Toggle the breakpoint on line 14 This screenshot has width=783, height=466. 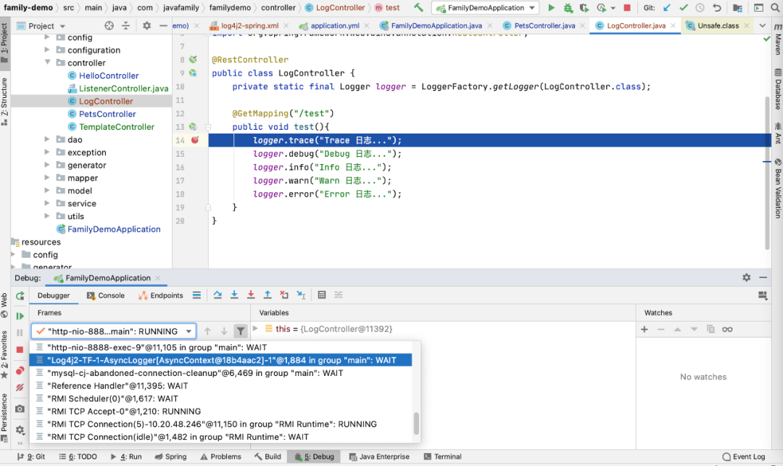coord(194,140)
